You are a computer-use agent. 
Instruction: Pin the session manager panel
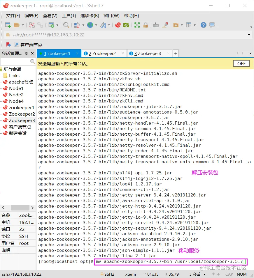pos(27,53)
